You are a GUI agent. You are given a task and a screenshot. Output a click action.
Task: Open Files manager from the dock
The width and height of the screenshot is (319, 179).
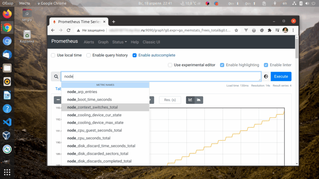coord(7,68)
